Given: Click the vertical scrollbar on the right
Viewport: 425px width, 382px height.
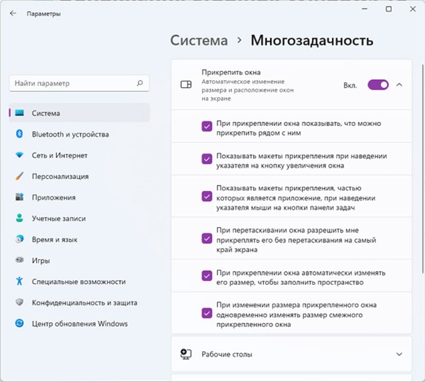Looking at the screenshot, I should coord(422,168).
